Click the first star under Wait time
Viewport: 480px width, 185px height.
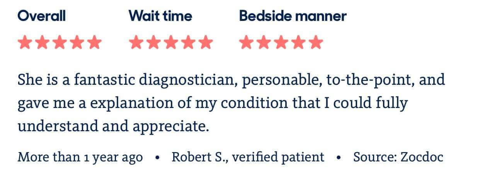136,42
